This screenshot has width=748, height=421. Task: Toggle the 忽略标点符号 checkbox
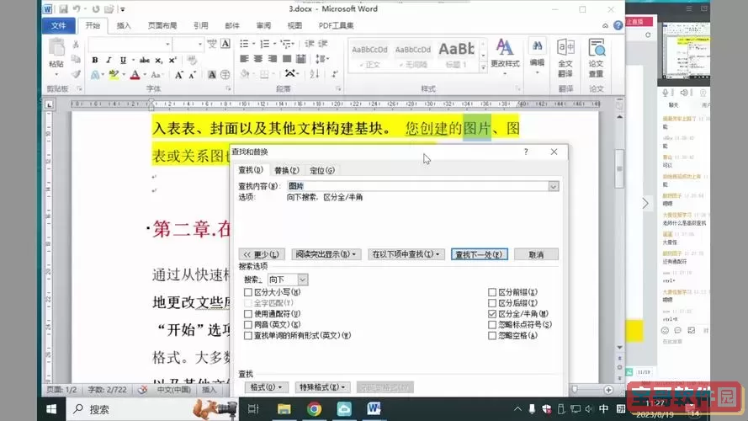click(492, 324)
